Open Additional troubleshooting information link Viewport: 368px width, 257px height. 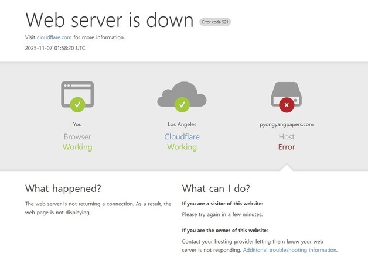tap(289, 250)
